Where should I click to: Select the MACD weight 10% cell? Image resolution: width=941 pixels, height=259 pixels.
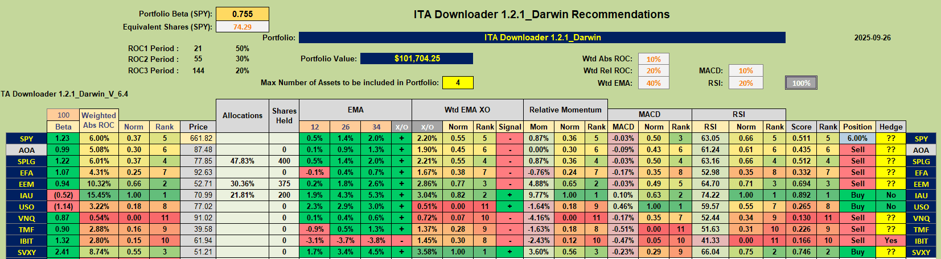[746, 71]
